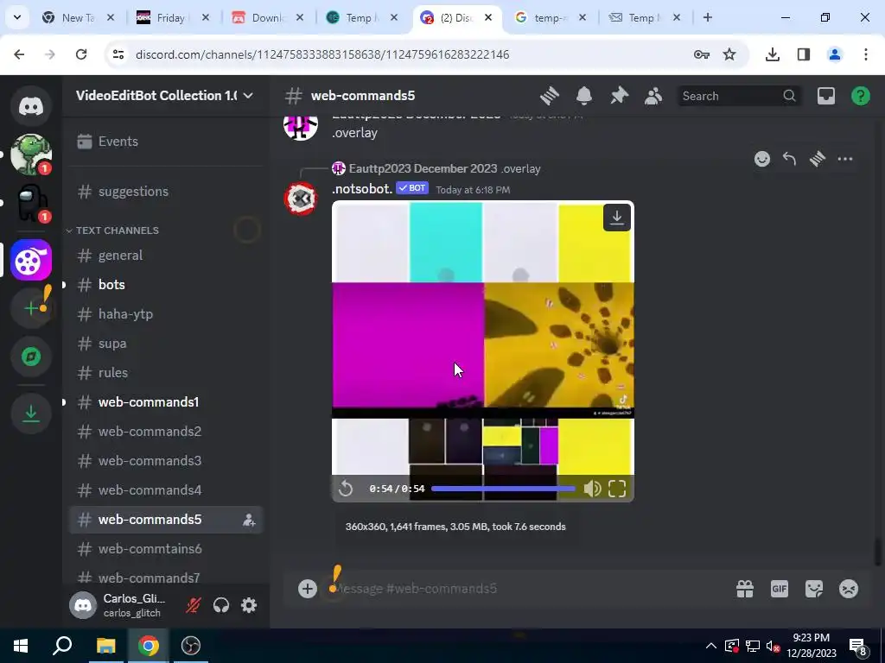Open the green Help icon
Screen dimensions: 885x663
pos(860,96)
